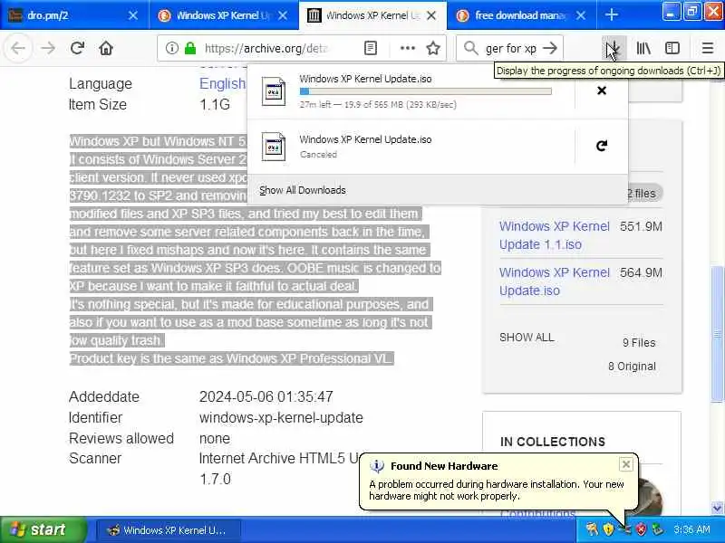Click the green padlock security icon
The width and height of the screenshot is (725, 543).
[190, 48]
